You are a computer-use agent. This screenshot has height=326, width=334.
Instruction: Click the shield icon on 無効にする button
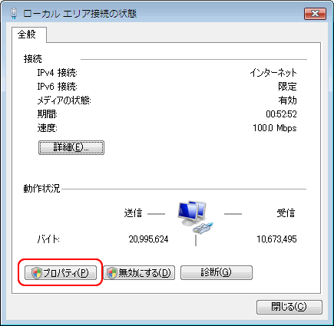(x=111, y=273)
